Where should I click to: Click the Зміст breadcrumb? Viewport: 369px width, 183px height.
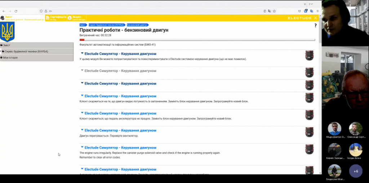point(83,25)
